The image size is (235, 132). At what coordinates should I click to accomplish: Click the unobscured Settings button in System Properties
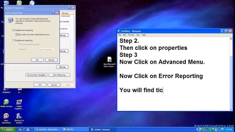click(62, 67)
